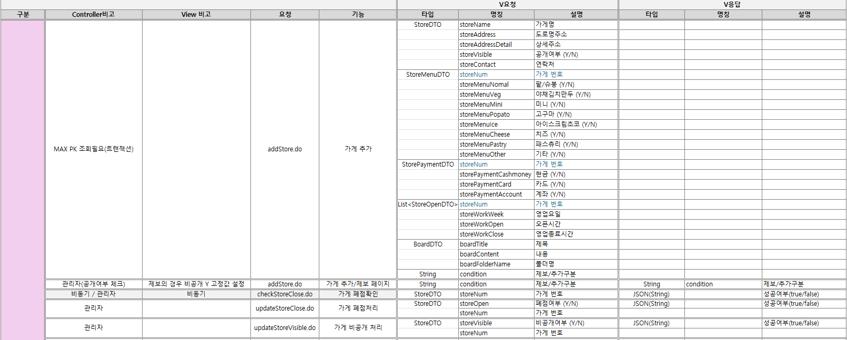This screenshot has width=847, height=340.
Task: Click the 'Controller비고' header cell
Action: pyautogui.click(x=94, y=15)
